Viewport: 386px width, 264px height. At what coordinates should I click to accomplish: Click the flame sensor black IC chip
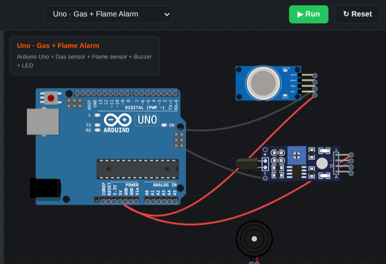click(296, 171)
